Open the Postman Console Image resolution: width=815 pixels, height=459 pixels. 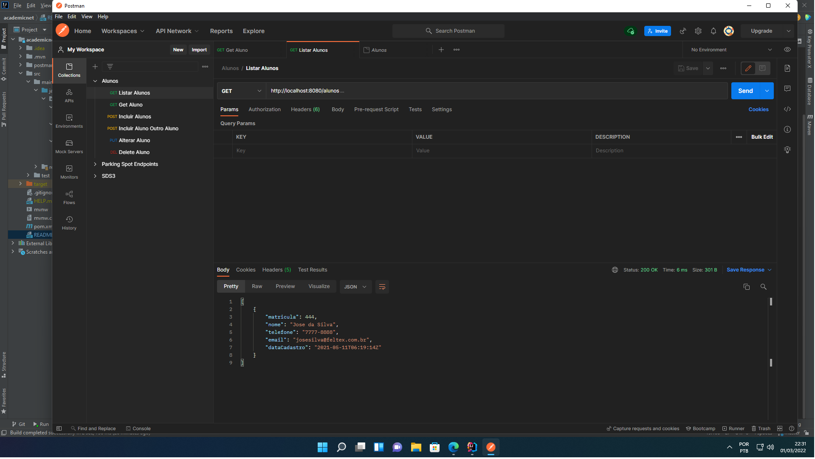pos(138,428)
